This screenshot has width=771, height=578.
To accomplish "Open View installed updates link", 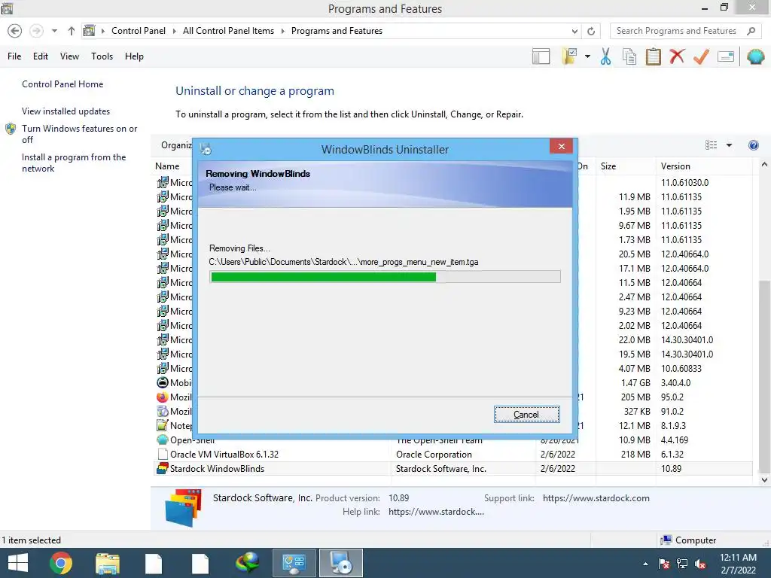I will 66,111.
